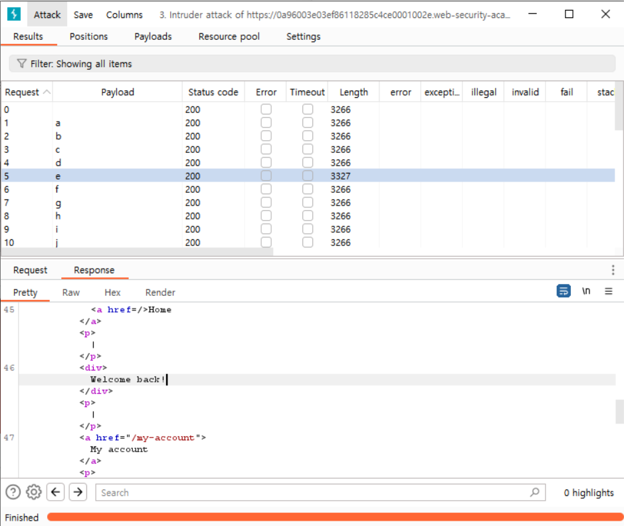
Task: Toggle Error checkbox for payload a
Action: (x=266, y=122)
